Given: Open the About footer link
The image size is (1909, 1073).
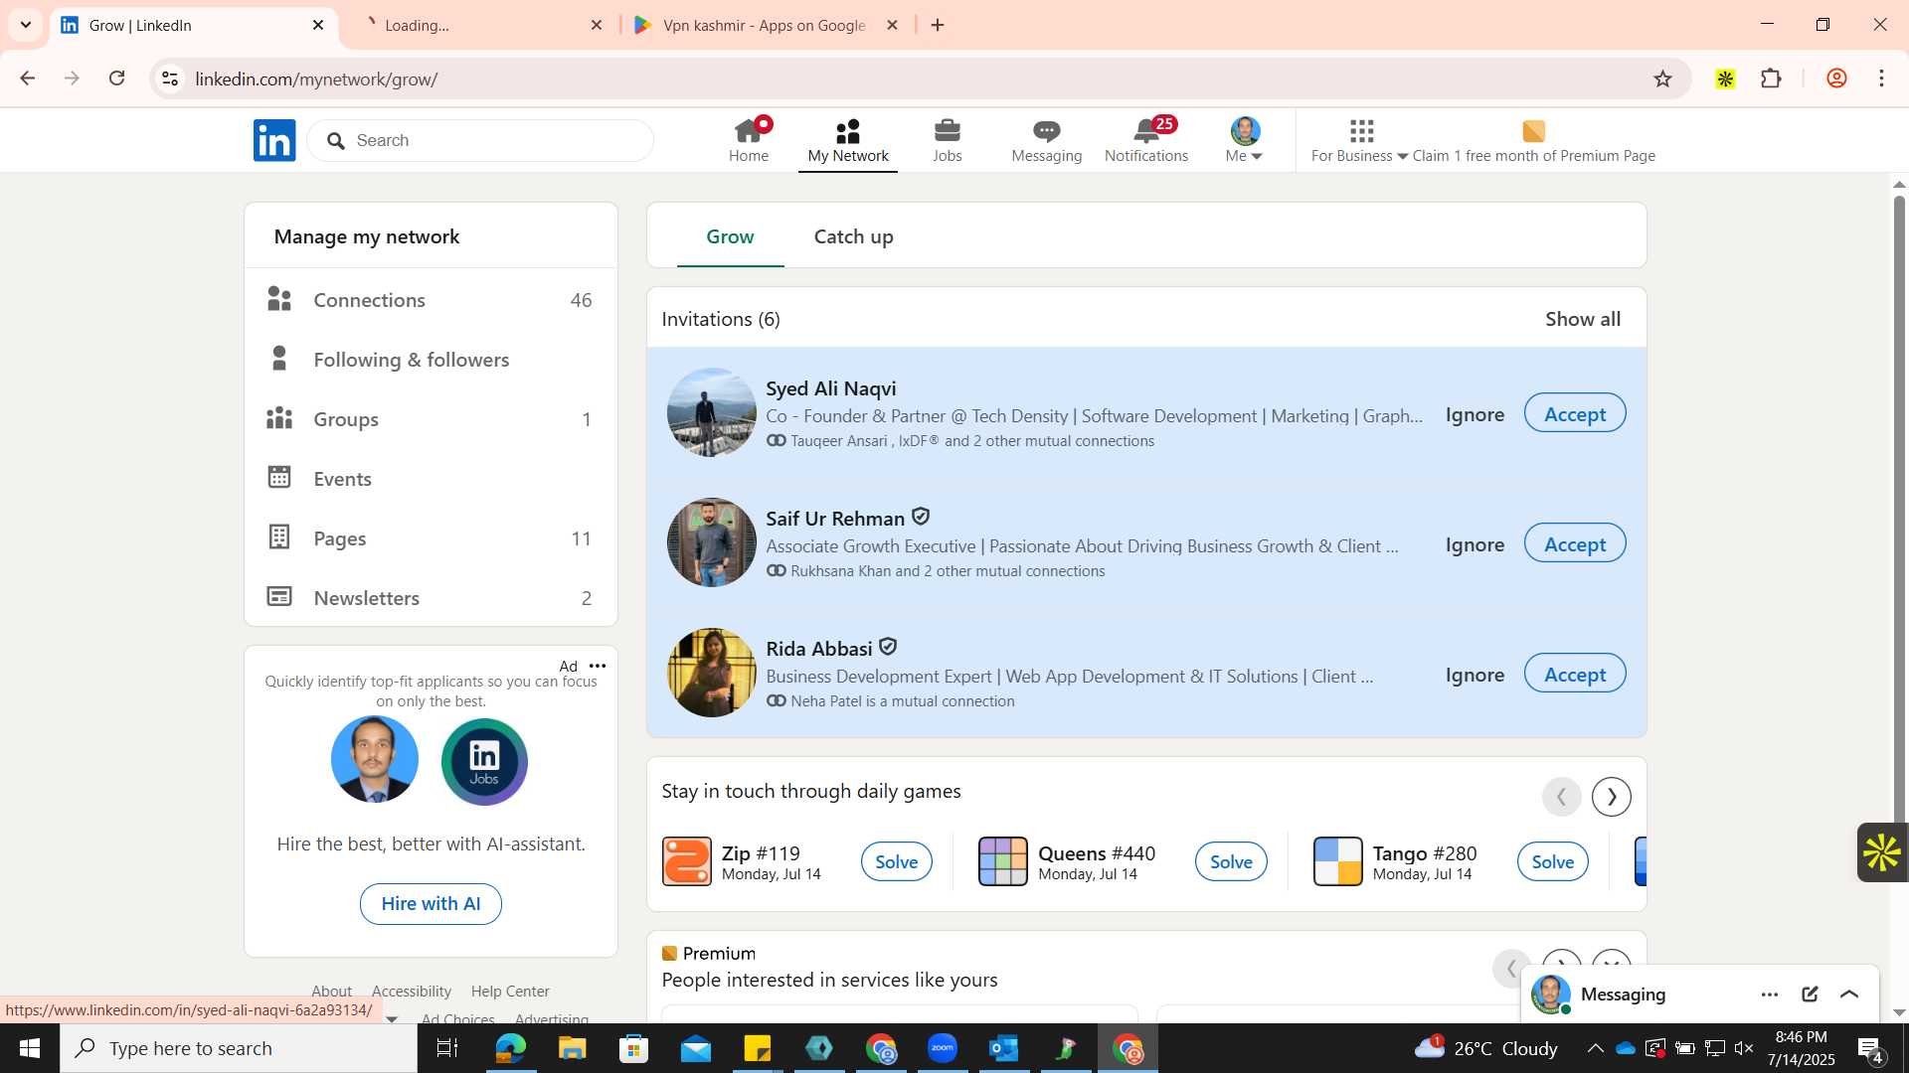Looking at the screenshot, I should click(x=331, y=992).
